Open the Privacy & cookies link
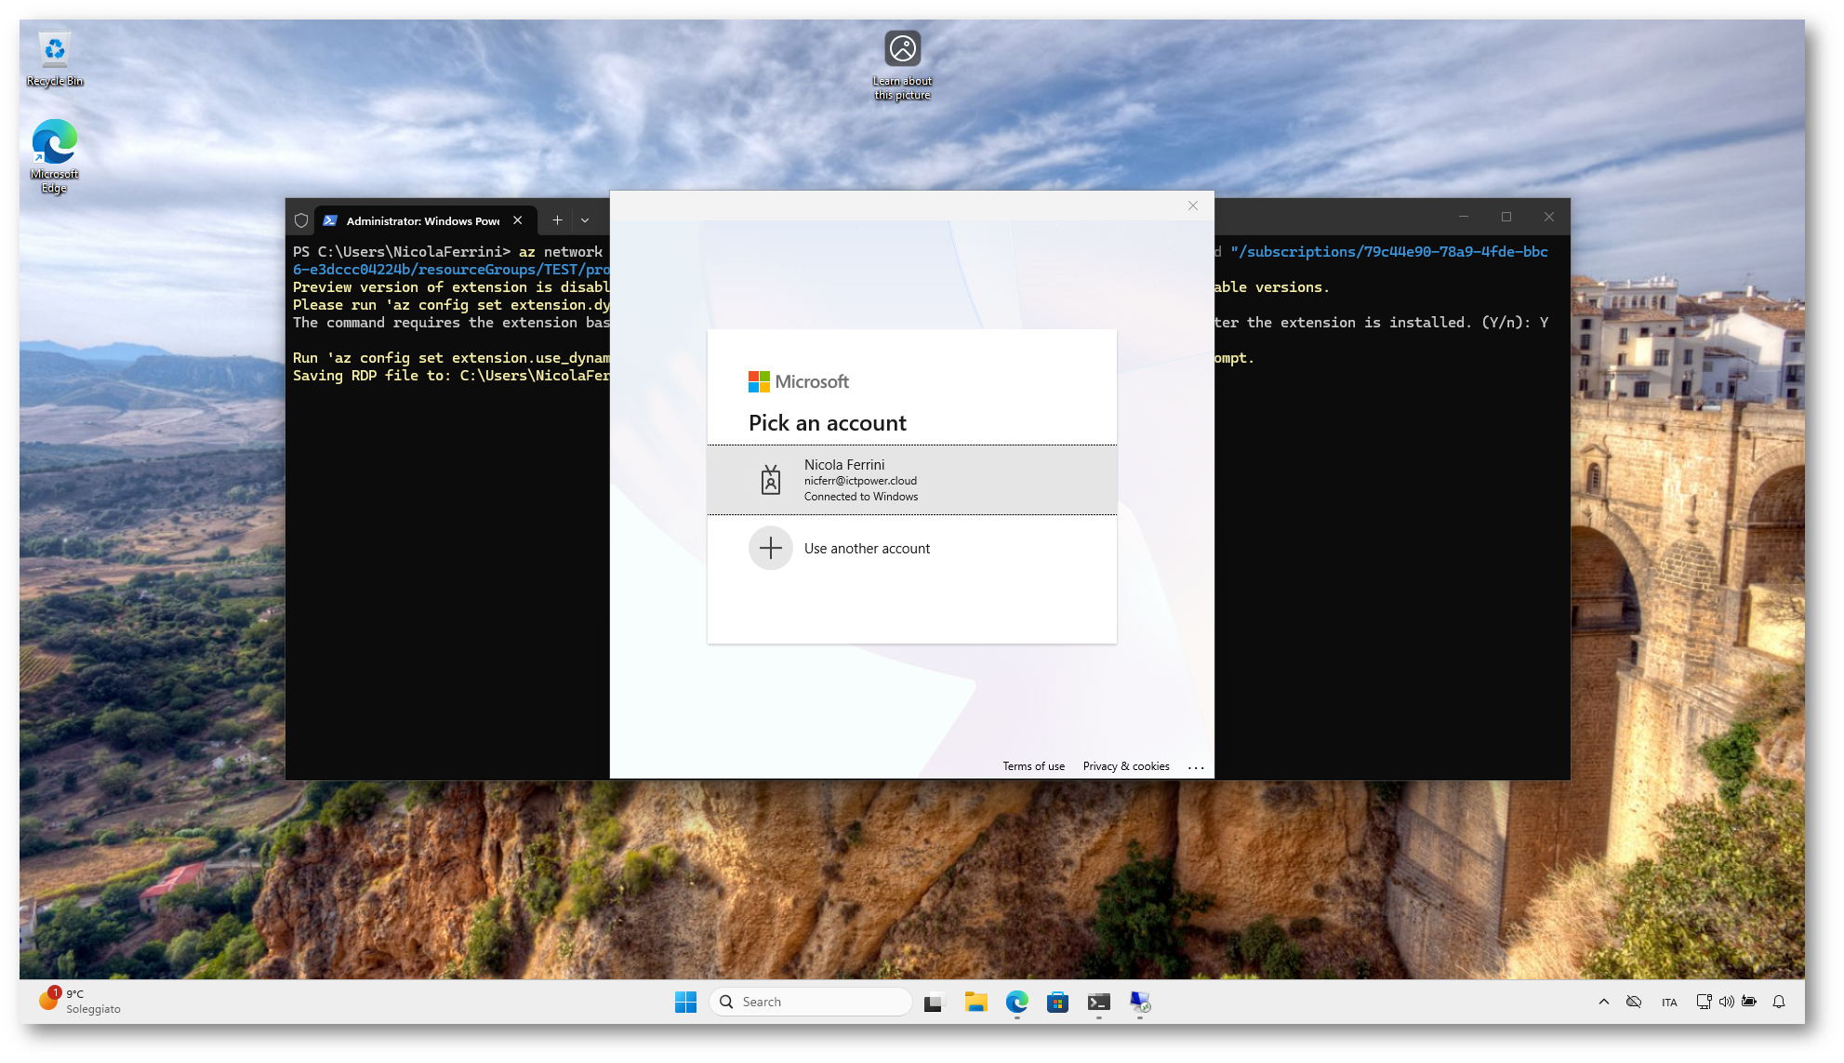 coord(1125,766)
